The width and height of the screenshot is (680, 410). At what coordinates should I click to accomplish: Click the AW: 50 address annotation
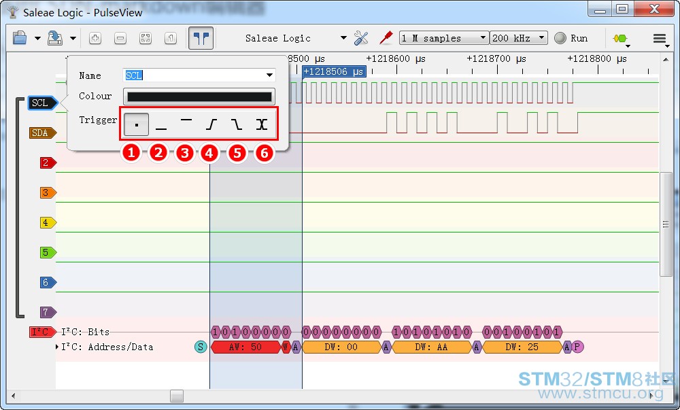[245, 347]
